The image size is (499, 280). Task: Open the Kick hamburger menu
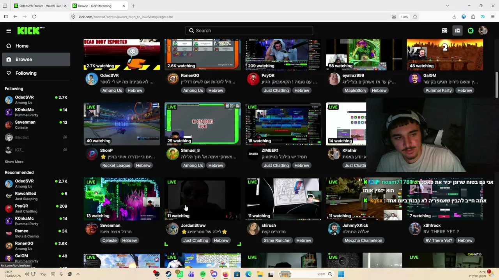(x=9, y=31)
